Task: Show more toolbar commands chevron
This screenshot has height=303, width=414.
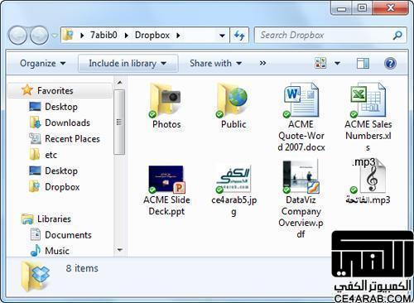Action: tap(262, 64)
